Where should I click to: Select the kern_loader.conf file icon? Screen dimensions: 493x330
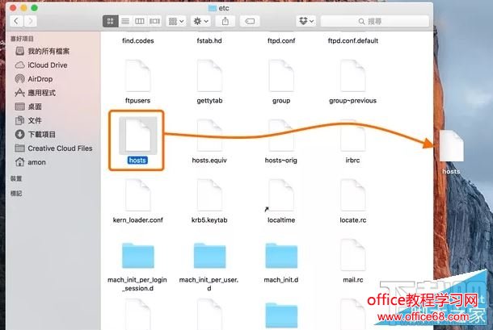tap(137, 195)
